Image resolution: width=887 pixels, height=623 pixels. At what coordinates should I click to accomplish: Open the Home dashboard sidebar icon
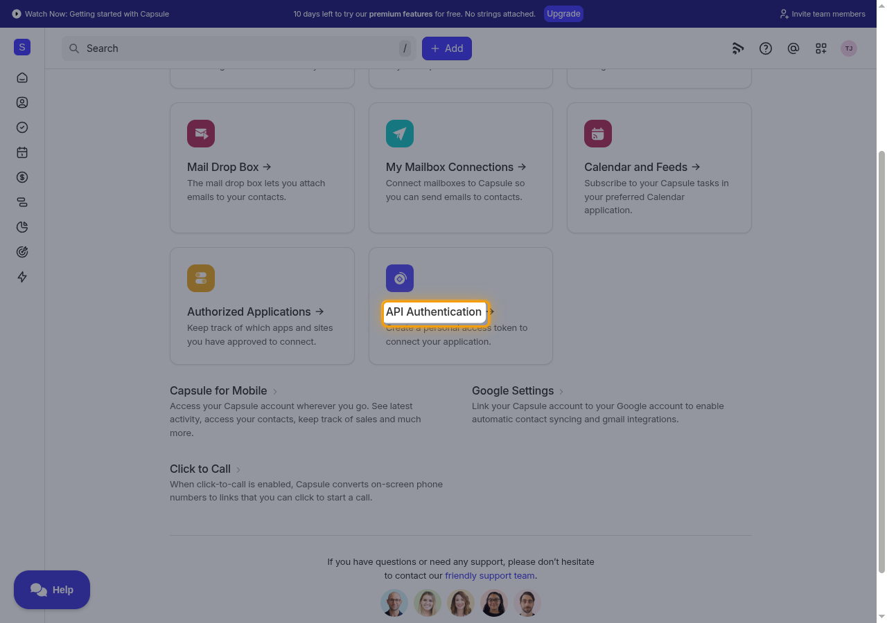(x=22, y=78)
